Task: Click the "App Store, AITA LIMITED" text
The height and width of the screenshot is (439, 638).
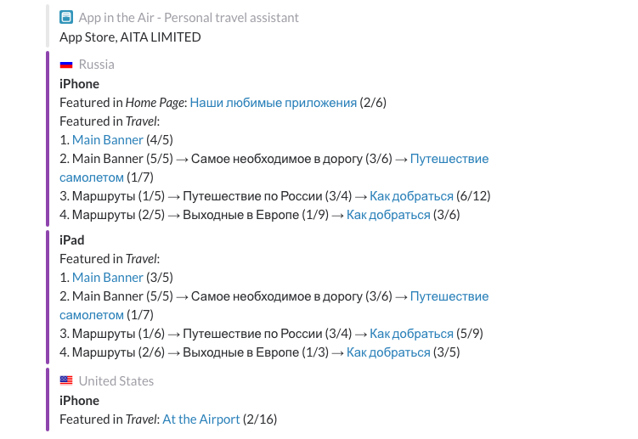Action: [x=130, y=37]
